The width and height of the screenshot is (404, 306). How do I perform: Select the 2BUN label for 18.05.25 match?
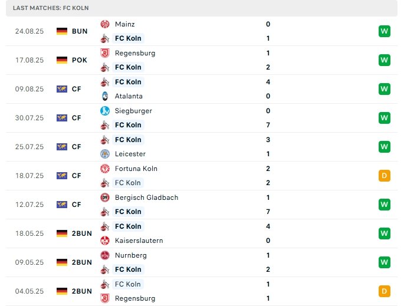click(x=82, y=233)
